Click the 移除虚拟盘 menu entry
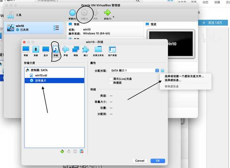Screen dimensions: 230x168 pyautogui.click(x=172, y=86)
